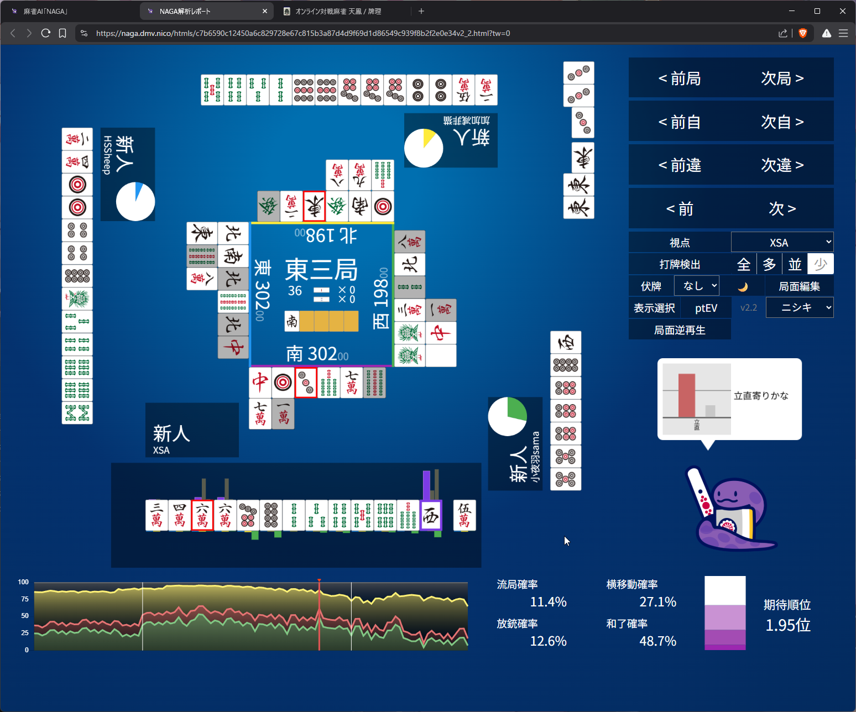
Task: Set 打牌検出 level to 並
Action: (795, 264)
